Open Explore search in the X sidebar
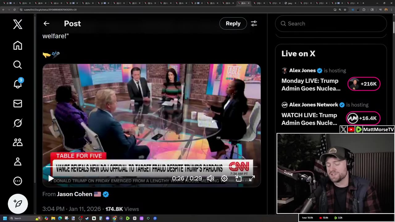The height and width of the screenshot is (222, 395). tap(18, 65)
